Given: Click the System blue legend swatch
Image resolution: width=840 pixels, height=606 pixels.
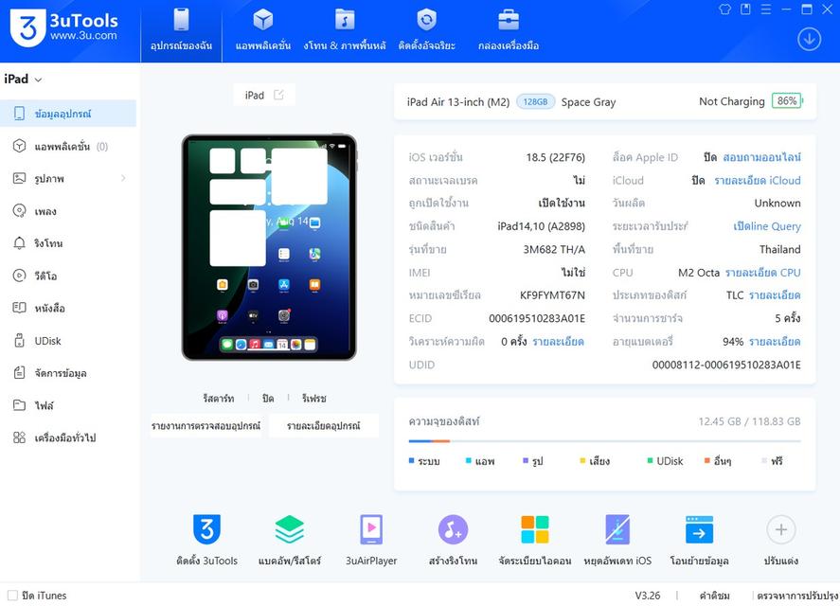Looking at the screenshot, I should click(411, 460).
